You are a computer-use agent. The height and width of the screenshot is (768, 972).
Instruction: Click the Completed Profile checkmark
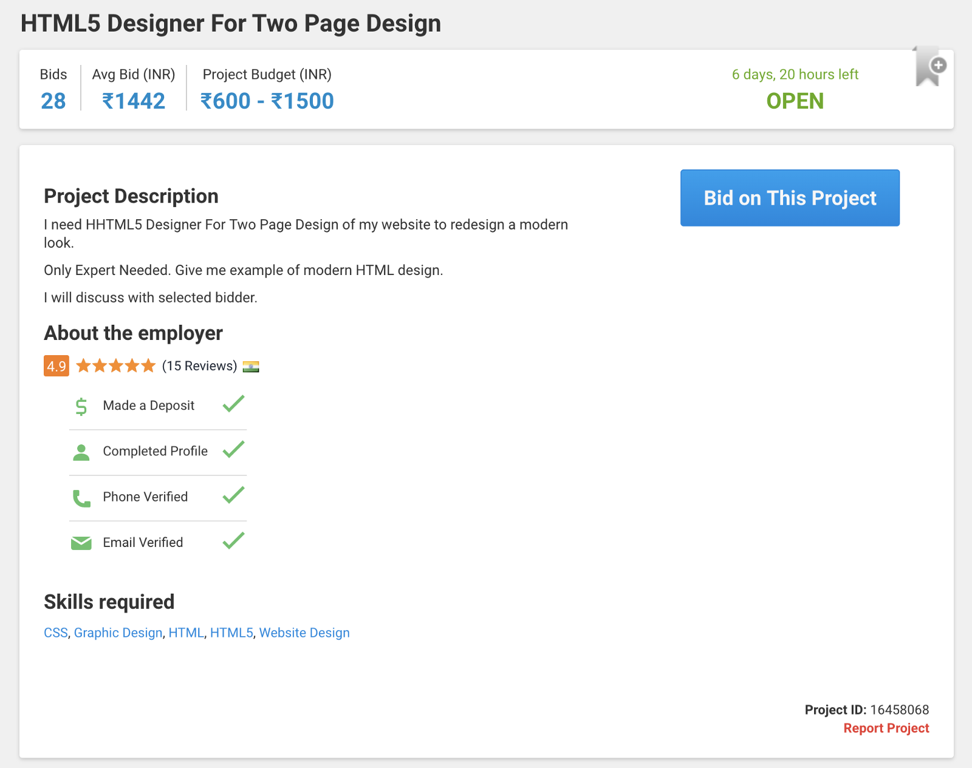click(233, 449)
